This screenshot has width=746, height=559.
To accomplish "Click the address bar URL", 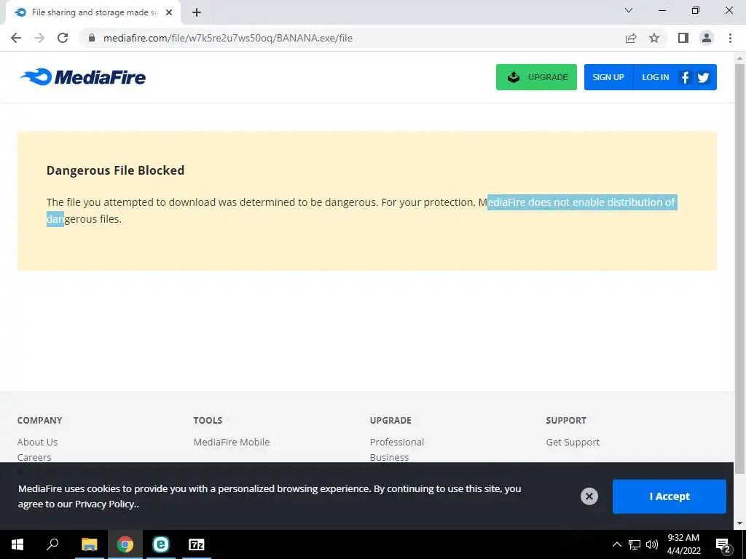I will (x=228, y=38).
